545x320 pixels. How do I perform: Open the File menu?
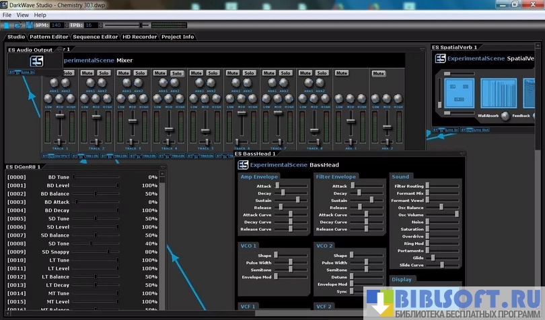tap(7, 15)
